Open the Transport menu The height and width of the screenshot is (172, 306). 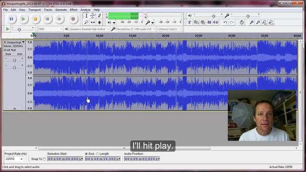[34, 10]
